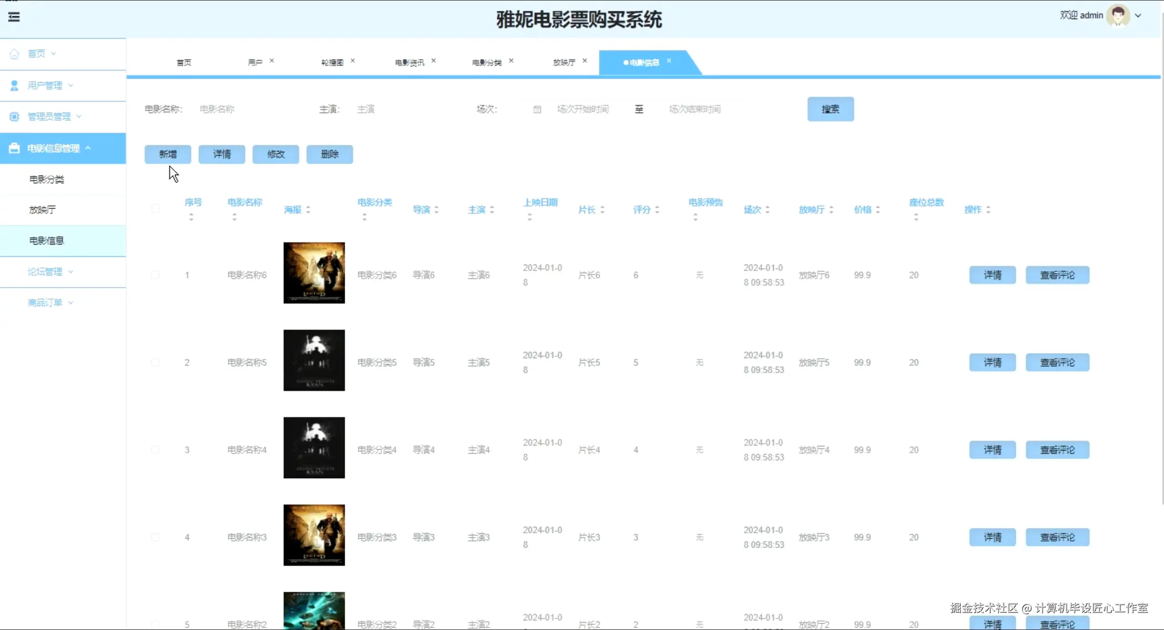Click calendar icon in session start field
Screen dimensions: 1164x630
(537, 110)
